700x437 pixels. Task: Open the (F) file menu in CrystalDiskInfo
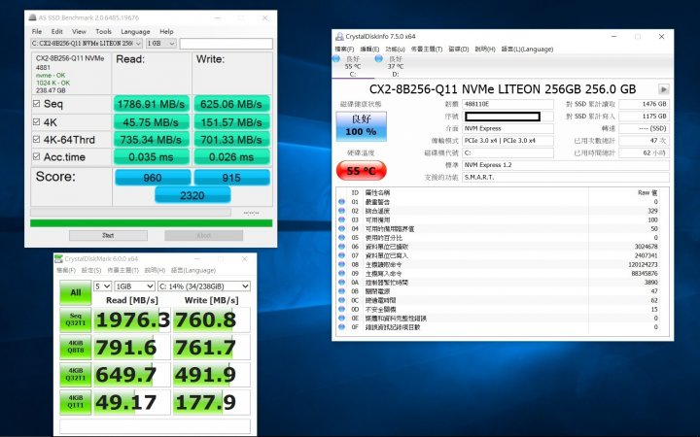(x=344, y=50)
